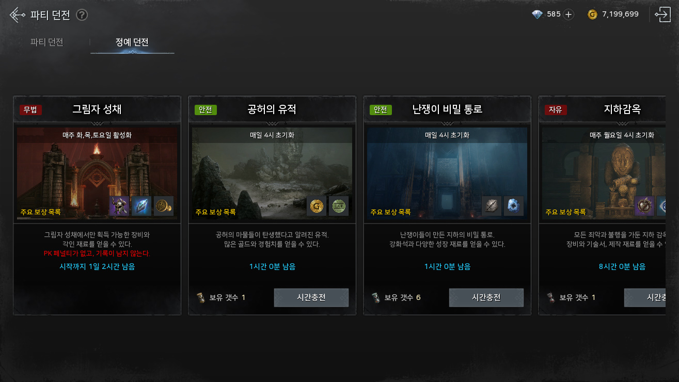
Task: Click the back arrow icon beside 파티 던전
Action: tap(18, 14)
